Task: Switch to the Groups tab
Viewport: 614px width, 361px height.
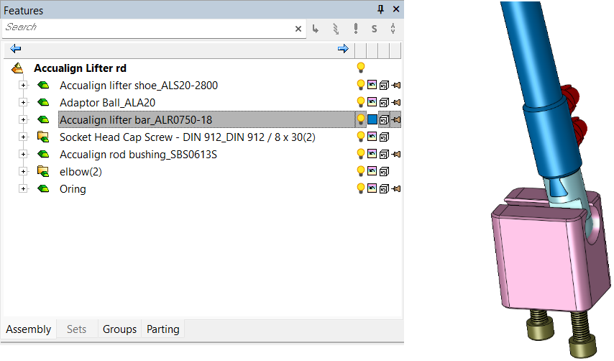Action: click(119, 329)
